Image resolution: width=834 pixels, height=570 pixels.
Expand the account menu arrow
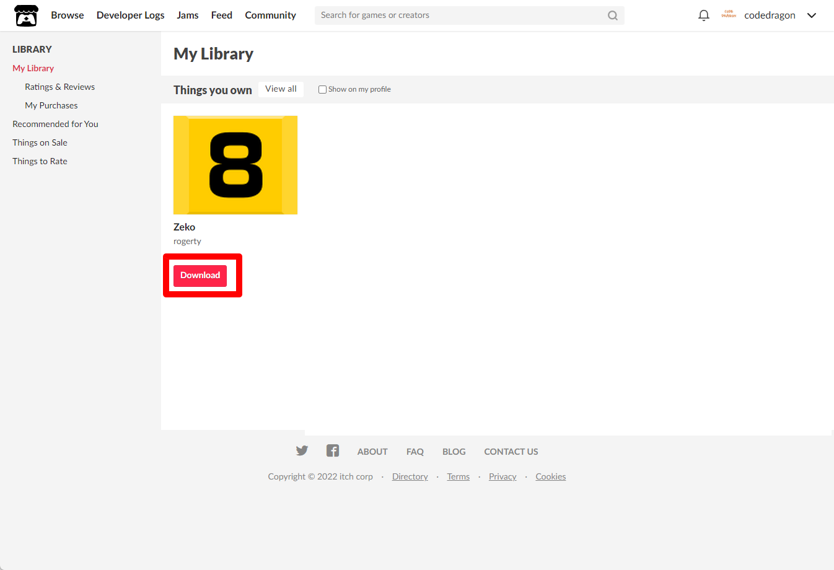(x=812, y=15)
